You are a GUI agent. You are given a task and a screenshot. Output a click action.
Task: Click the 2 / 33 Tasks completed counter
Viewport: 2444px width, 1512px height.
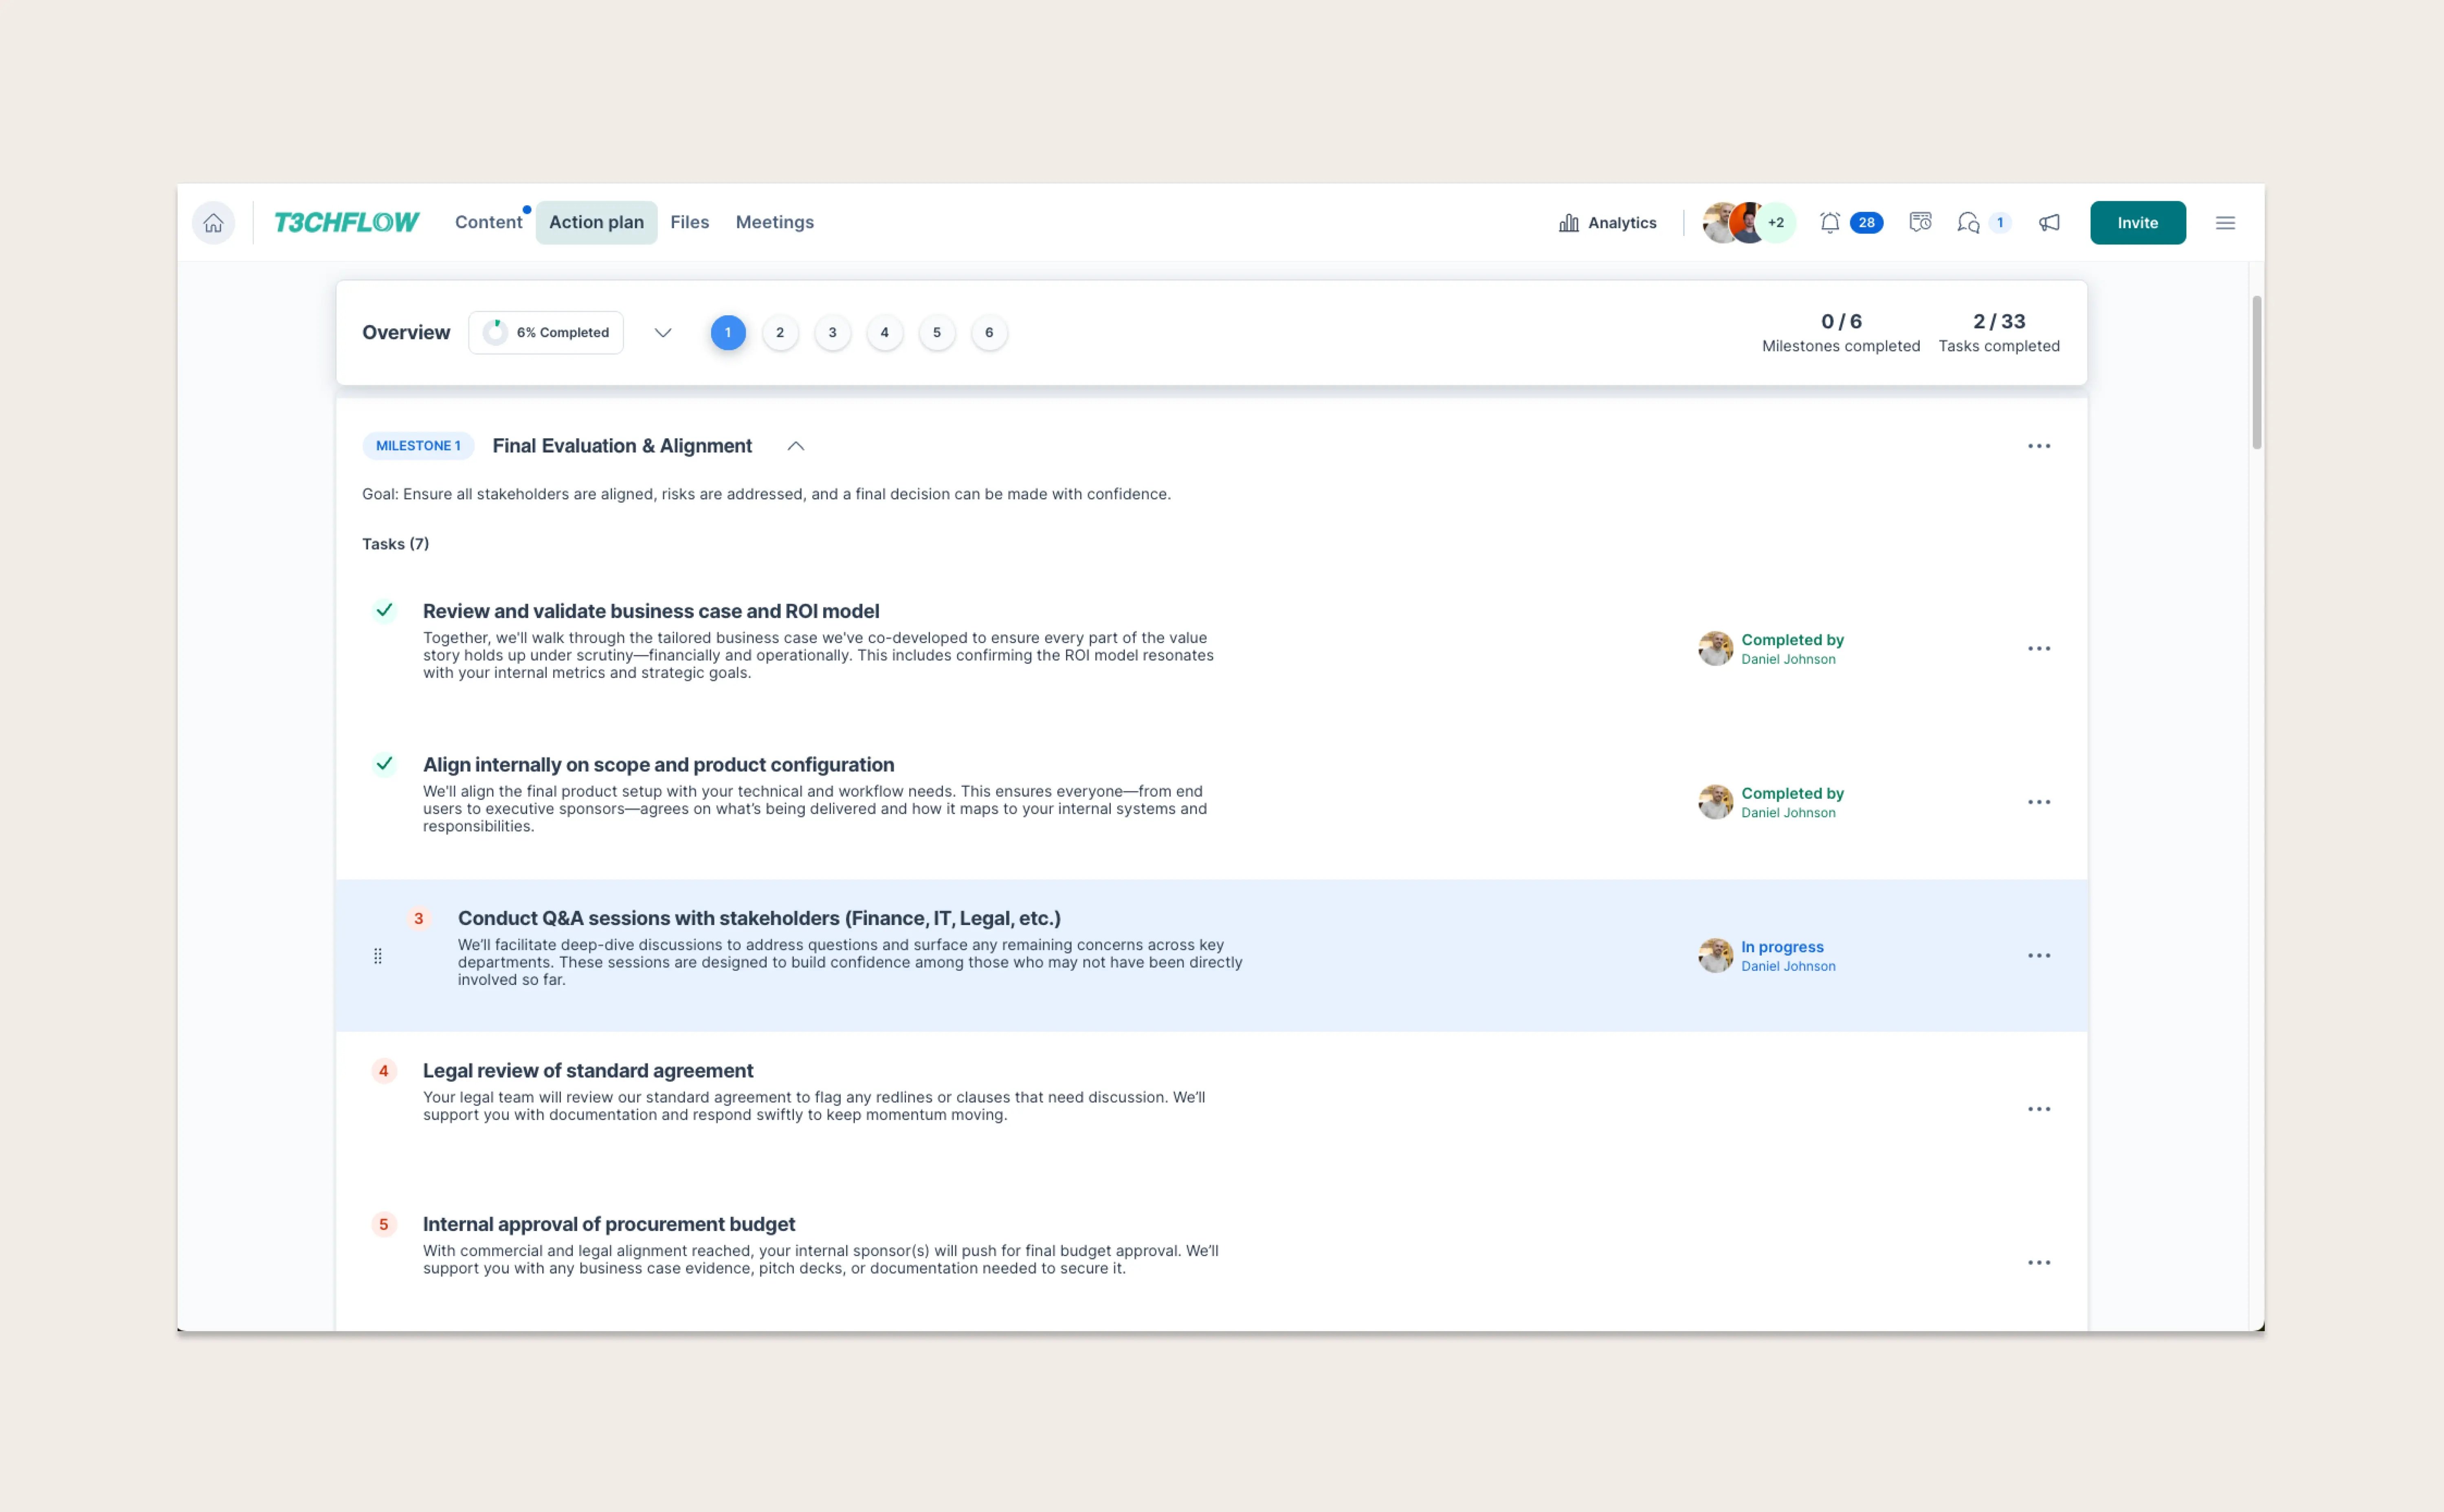point(1999,333)
